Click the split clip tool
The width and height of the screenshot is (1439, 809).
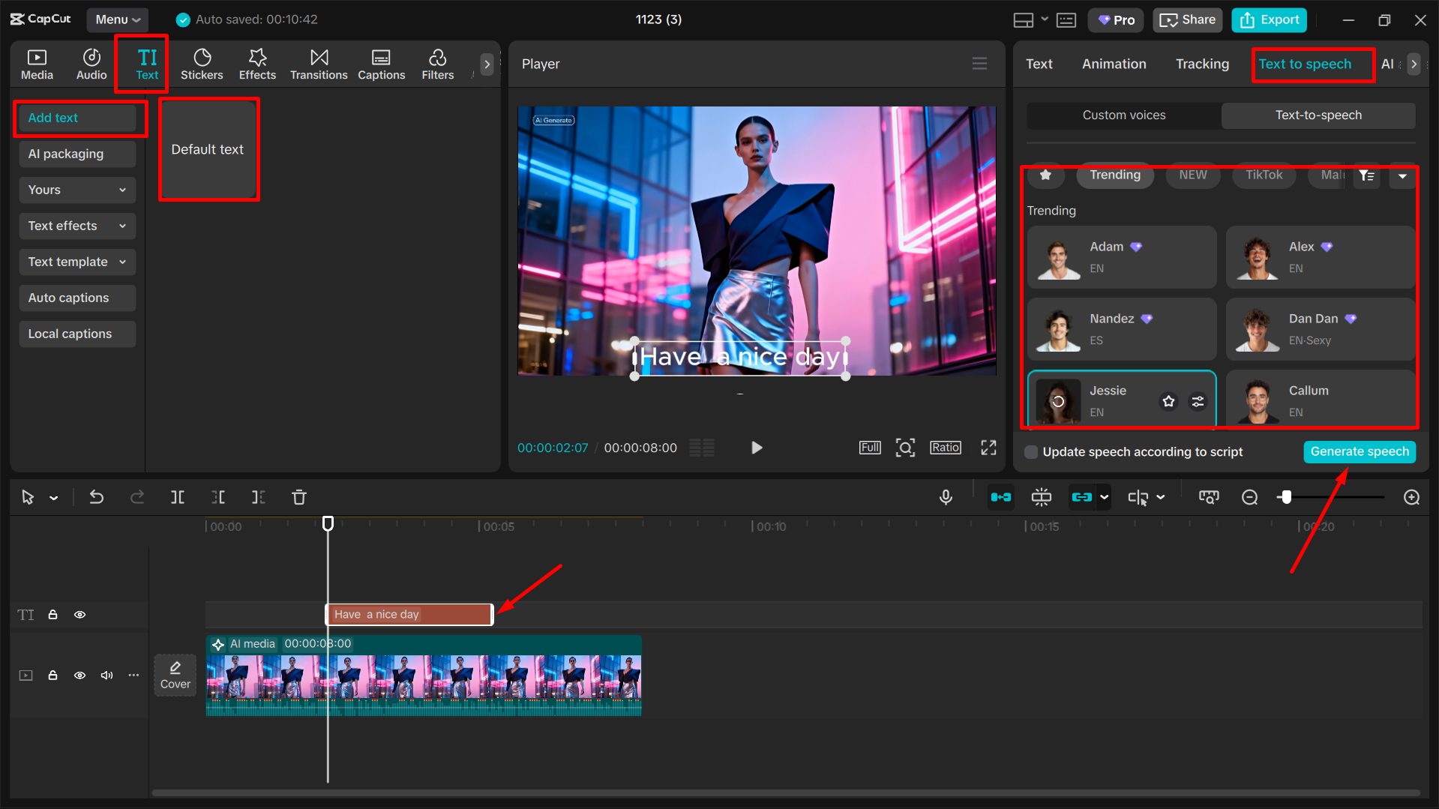(x=178, y=497)
